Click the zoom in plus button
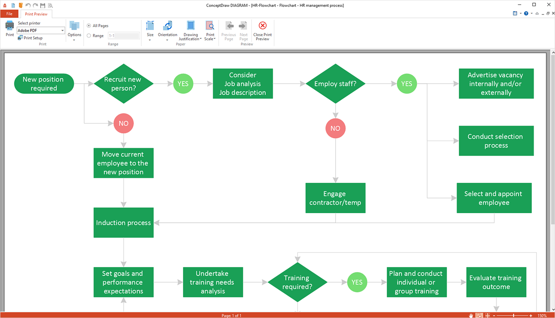The image size is (555, 318). click(x=531, y=315)
